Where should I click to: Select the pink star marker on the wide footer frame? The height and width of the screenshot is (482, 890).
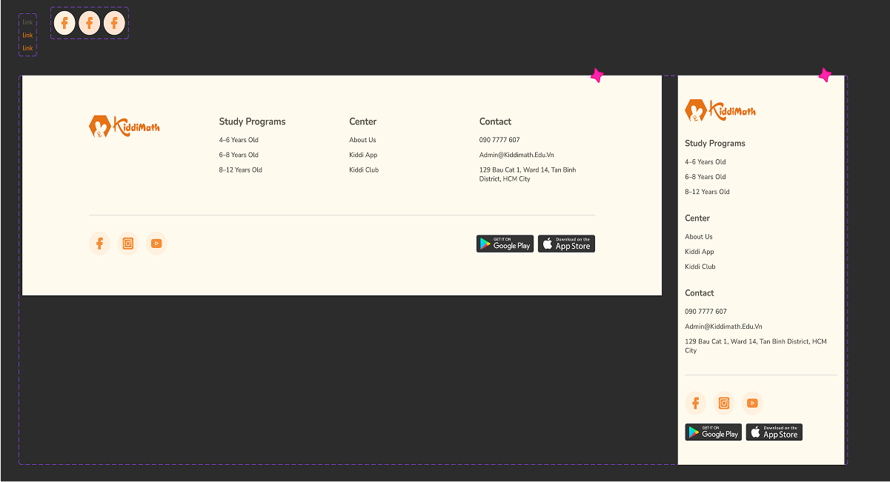(597, 75)
